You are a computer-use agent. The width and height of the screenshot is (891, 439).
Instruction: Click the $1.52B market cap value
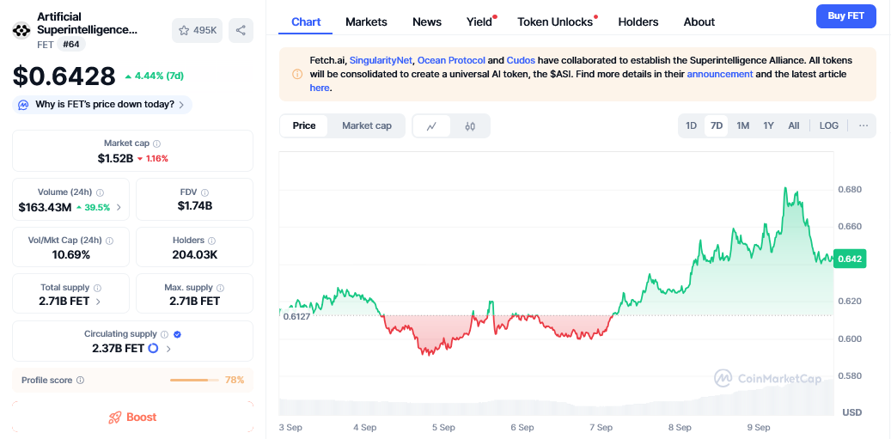tap(115, 158)
